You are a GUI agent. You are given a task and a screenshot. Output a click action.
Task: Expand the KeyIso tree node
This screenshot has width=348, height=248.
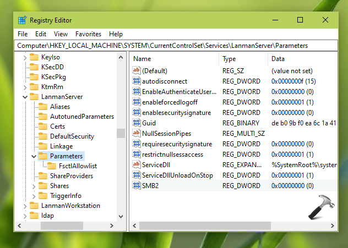[x=25, y=58]
